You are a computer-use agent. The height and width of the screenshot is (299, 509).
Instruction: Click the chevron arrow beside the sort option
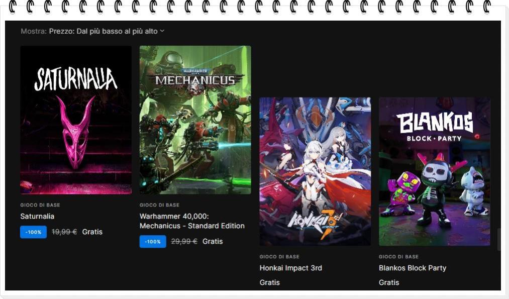point(162,31)
